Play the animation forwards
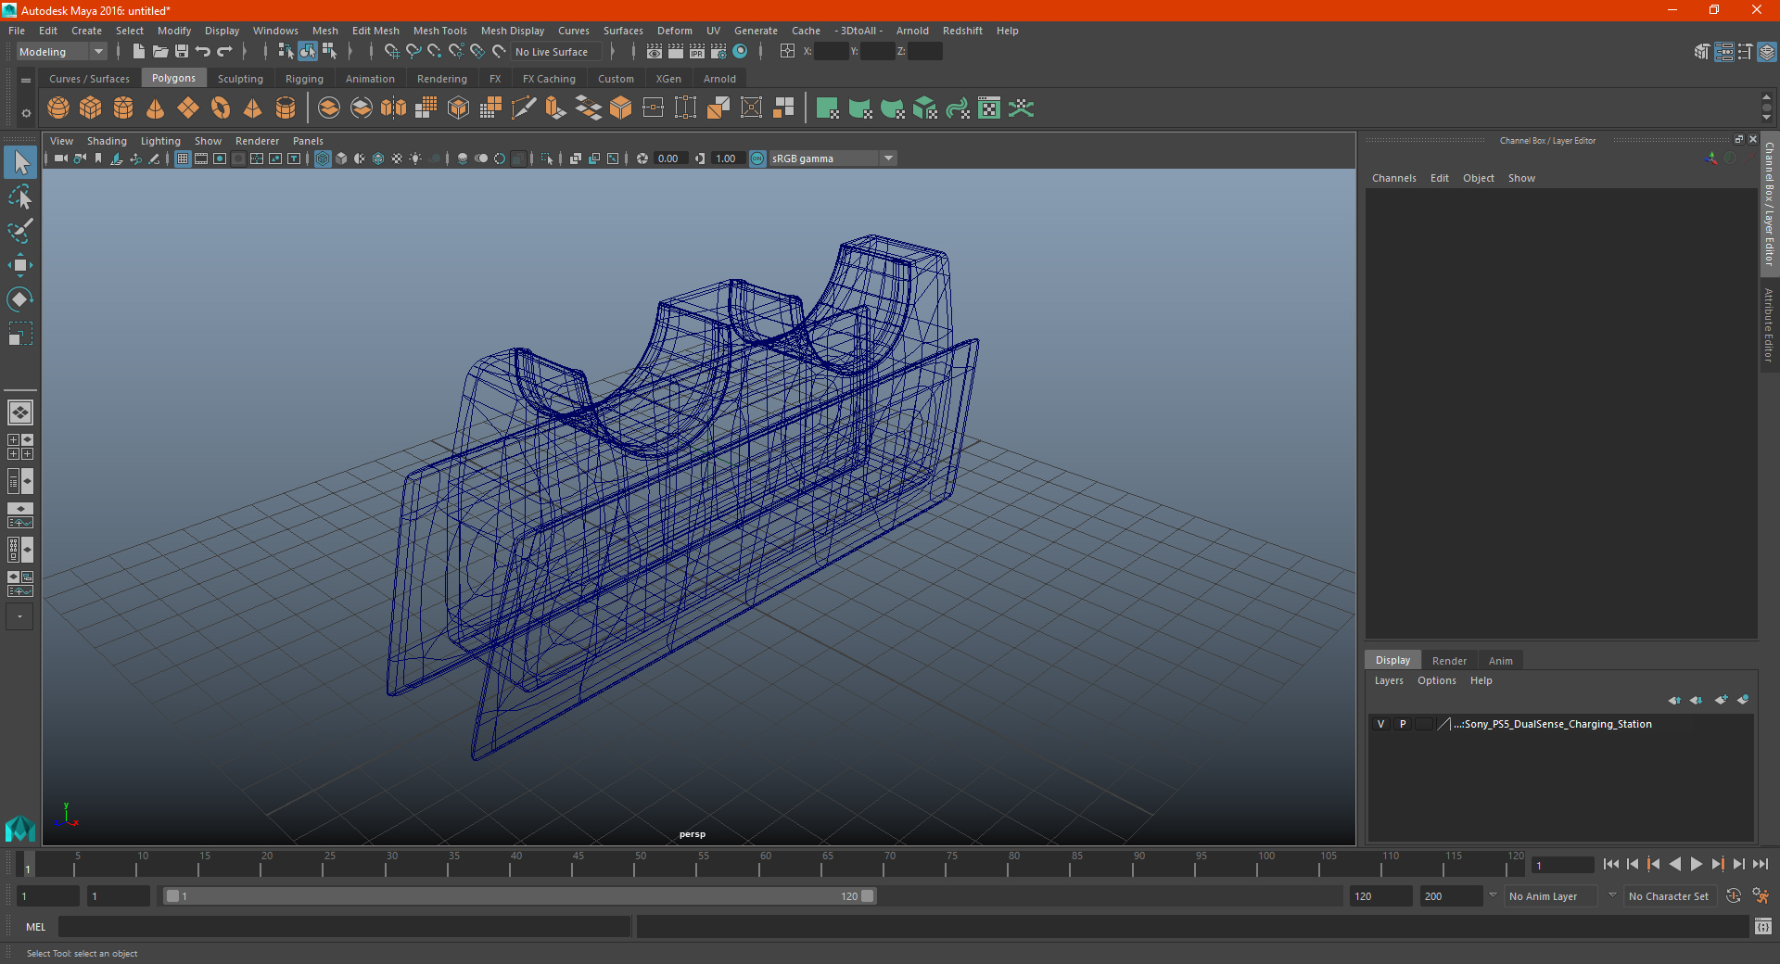The image size is (1780, 964). pyautogui.click(x=1696, y=864)
